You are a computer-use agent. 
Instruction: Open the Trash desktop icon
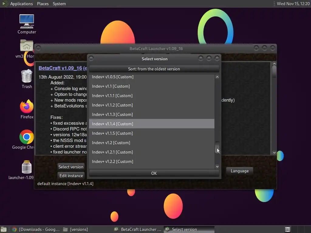tap(27, 79)
